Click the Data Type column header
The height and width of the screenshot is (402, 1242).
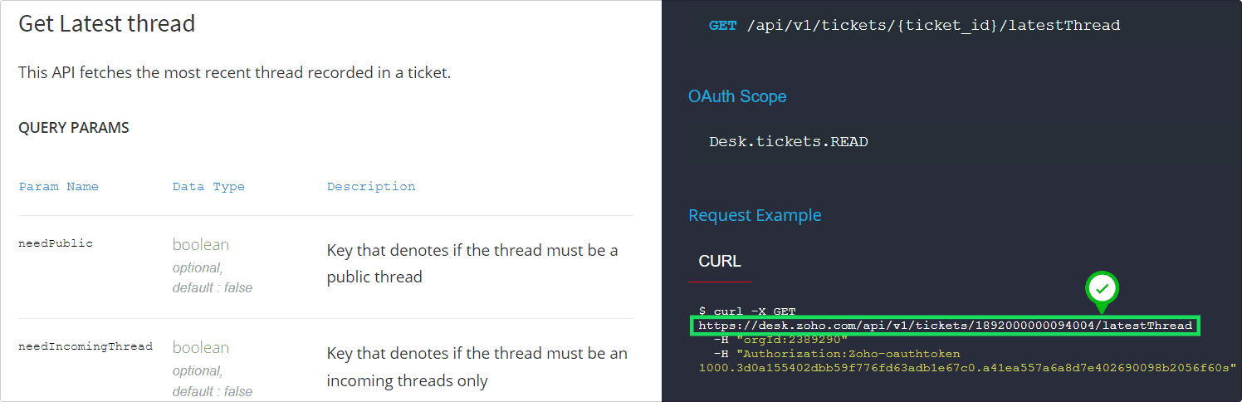(x=208, y=187)
